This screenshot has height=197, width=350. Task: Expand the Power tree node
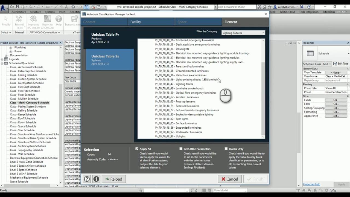[x=11, y=51]
